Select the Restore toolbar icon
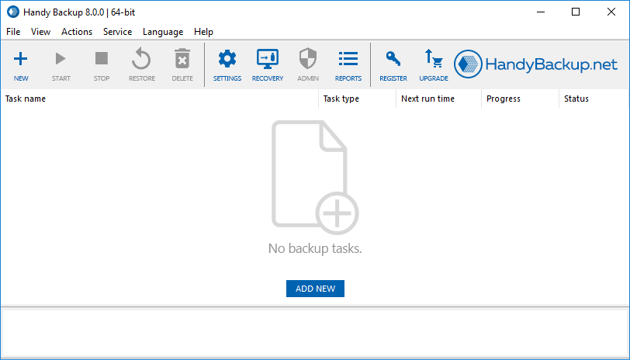 click(x=141, y=59)
